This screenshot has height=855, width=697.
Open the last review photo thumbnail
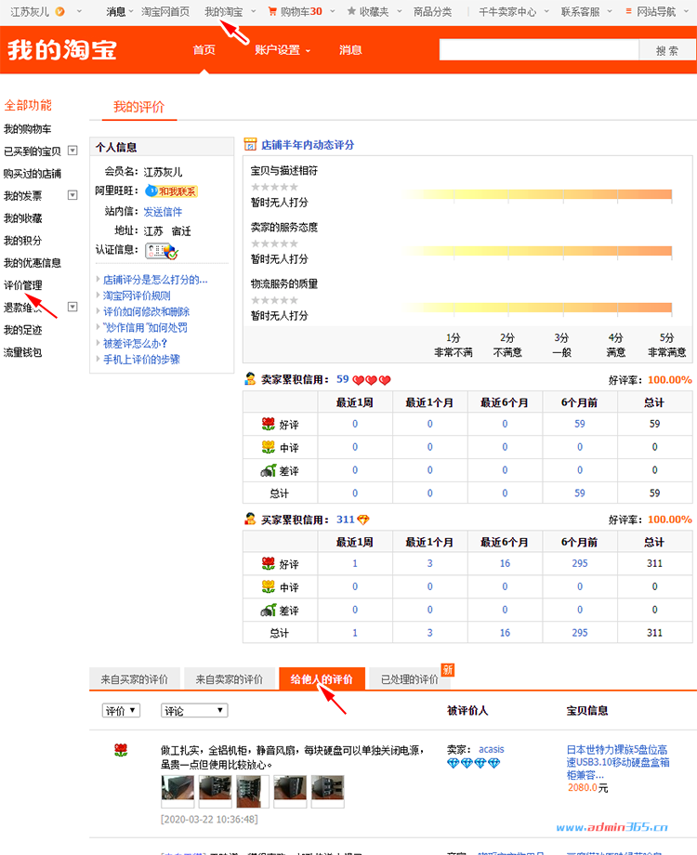[x=327, y=791]
